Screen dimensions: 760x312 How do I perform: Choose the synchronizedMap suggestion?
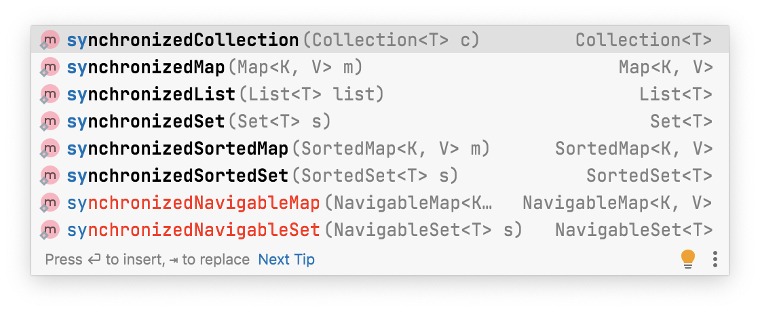point(380,67)
